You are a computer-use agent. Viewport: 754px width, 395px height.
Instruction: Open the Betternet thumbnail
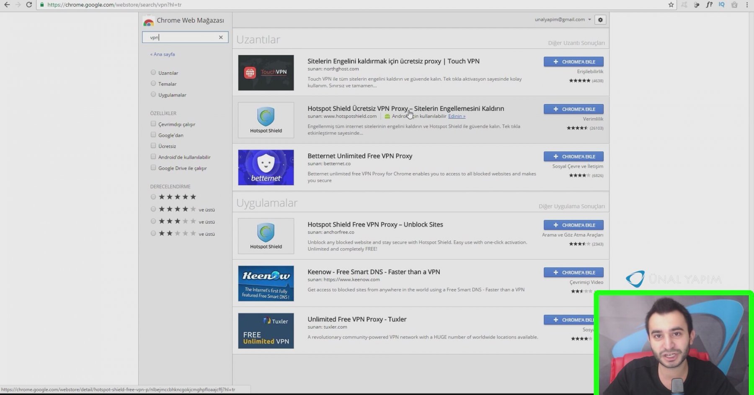click(x=266, y=167)
